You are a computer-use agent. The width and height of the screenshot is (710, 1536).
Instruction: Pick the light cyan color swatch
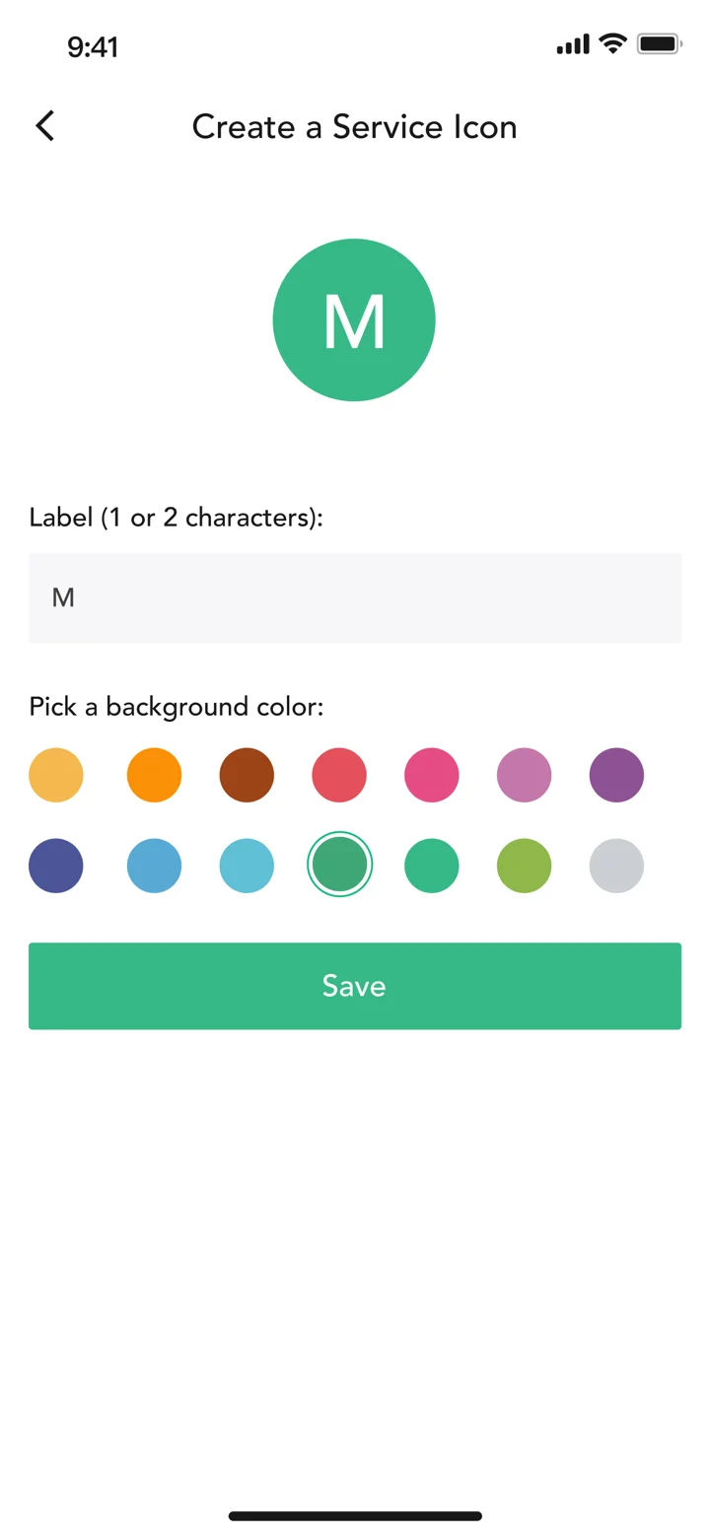coord(247,866)
